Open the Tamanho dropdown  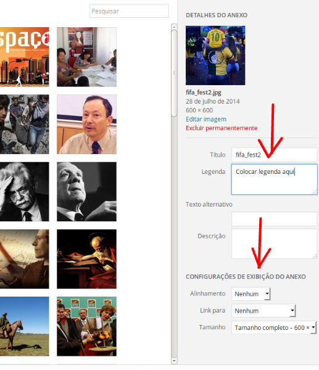[274, 327]
